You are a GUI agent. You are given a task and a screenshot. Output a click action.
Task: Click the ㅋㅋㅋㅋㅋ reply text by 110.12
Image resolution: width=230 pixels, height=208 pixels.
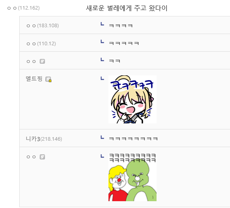tap(124, 43)
